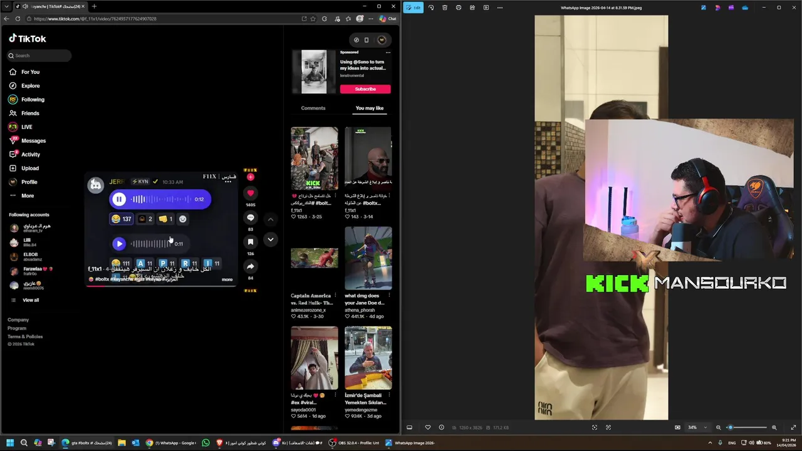Open Edge Copilot Chat button

[388, 19]
